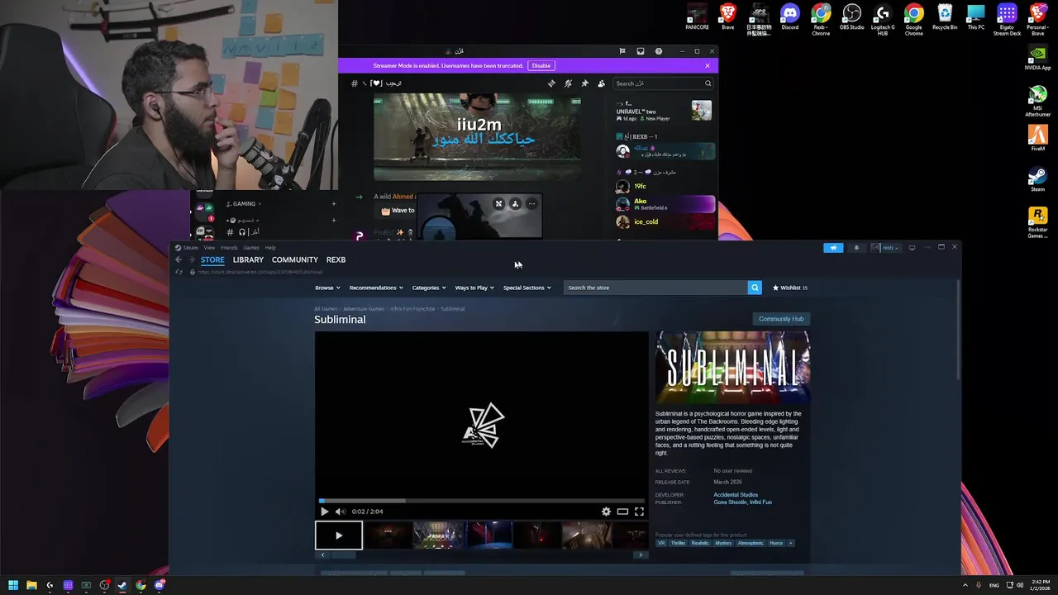The image size is (1058, 595).
Task: Expand the Recommendations store menu
Action: pos(376,288)
